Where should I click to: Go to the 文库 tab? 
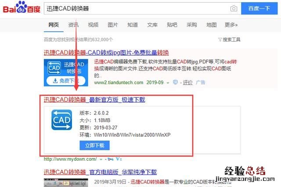coord(152,25)
